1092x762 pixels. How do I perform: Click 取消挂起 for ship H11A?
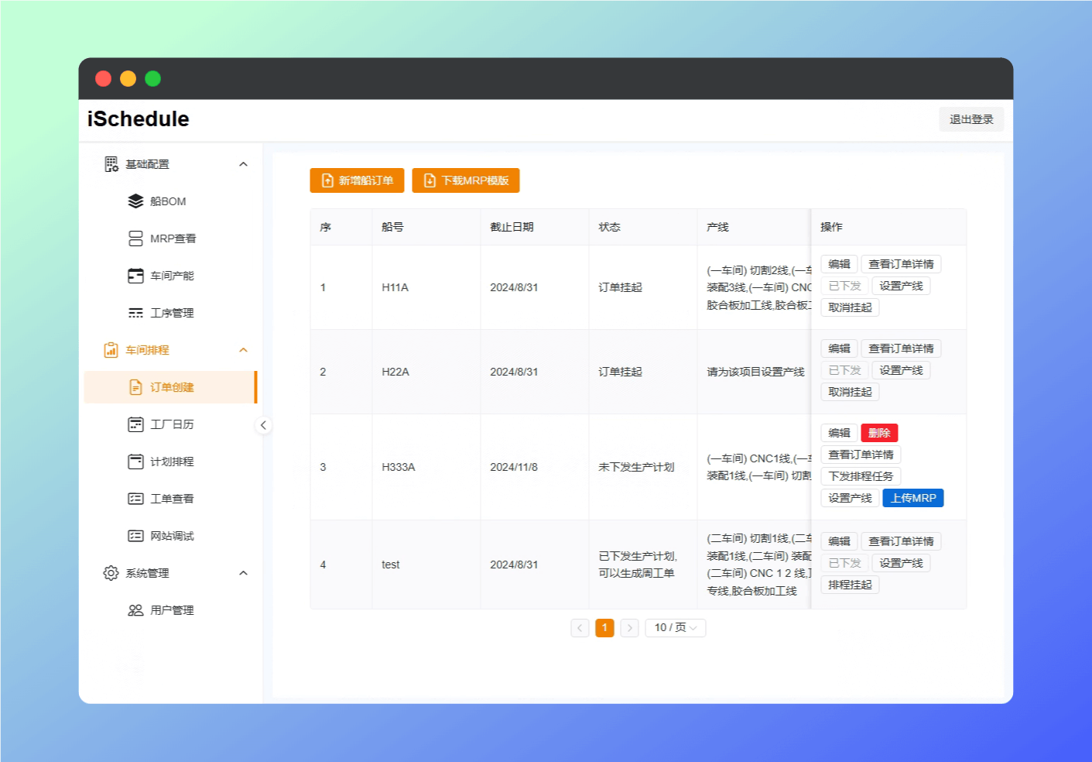(x=850, y=307)
